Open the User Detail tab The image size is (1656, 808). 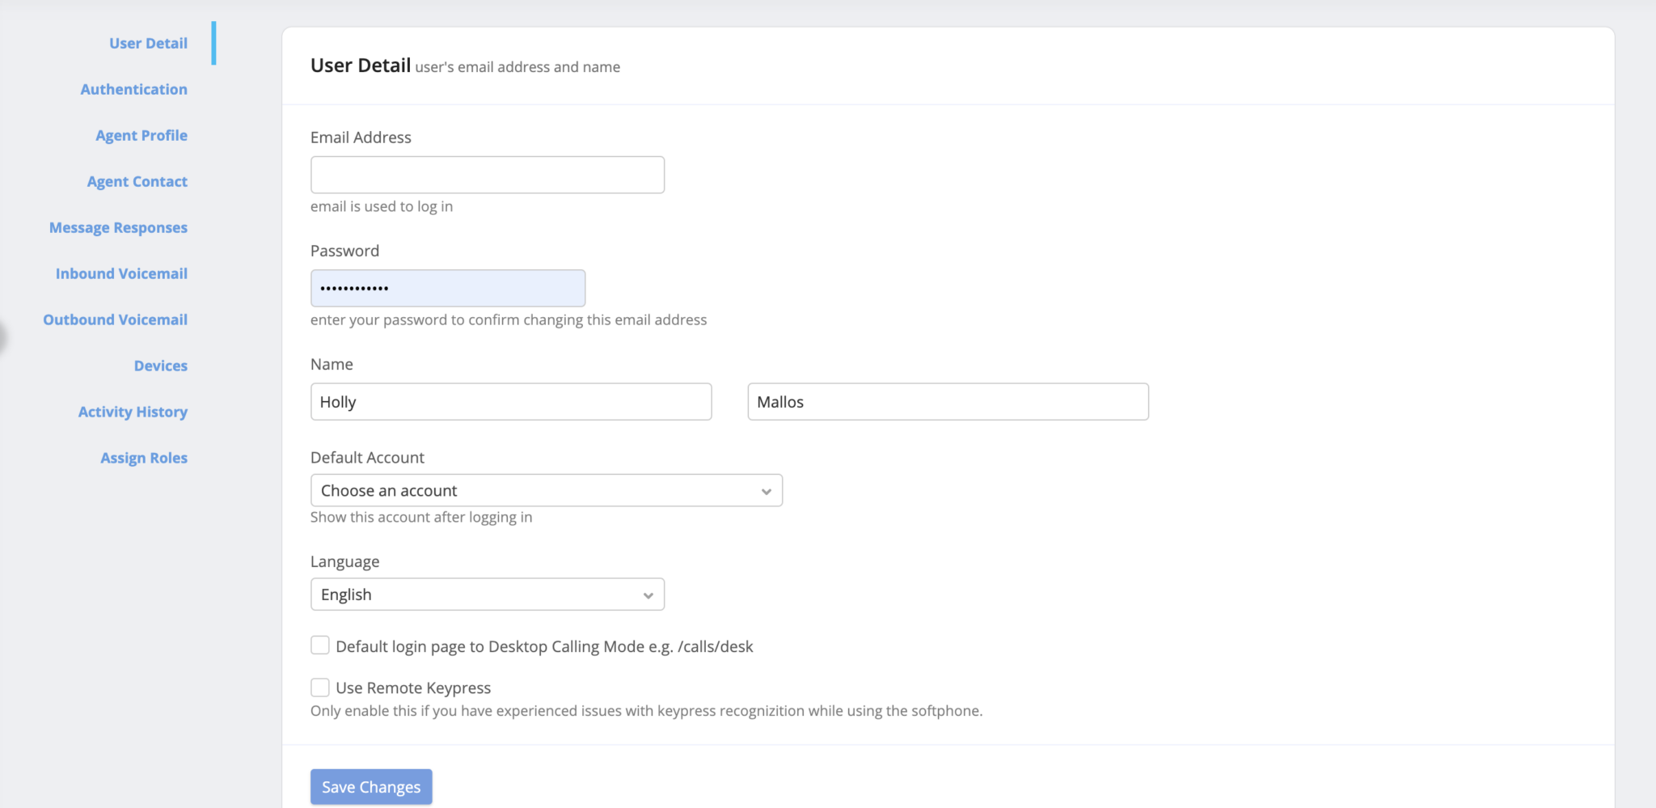tap(148, 44)
